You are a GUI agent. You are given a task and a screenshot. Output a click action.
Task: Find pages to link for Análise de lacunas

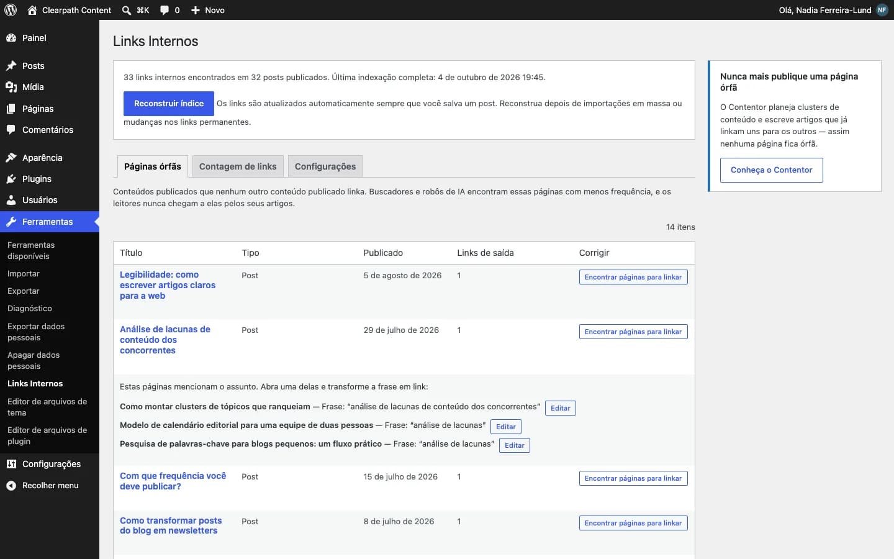(x=633, y=332)
